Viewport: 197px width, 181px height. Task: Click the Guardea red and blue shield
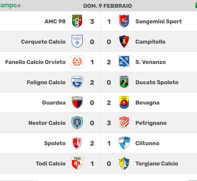(77, 102)
